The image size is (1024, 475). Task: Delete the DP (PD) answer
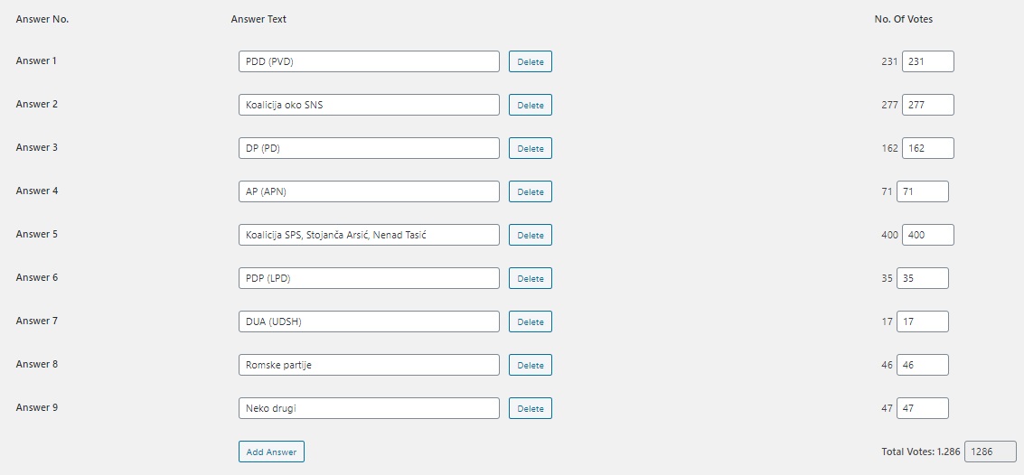coord(530,148)
